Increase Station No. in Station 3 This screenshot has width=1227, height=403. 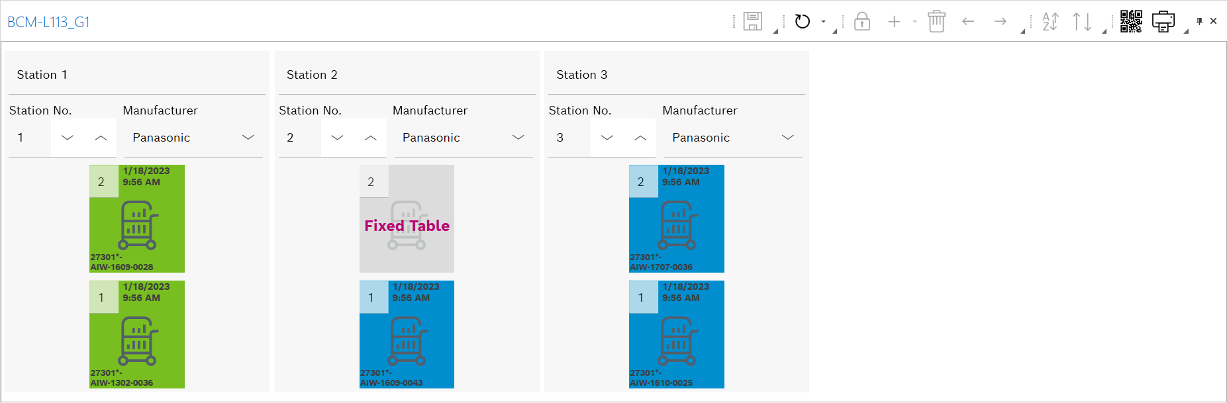(x=640, y=138)
